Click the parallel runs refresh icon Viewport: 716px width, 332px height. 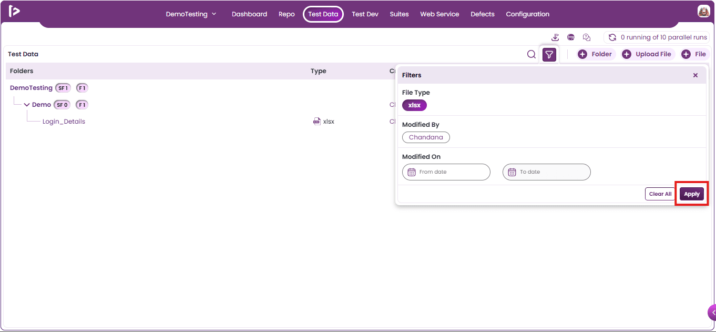point(612,37)
